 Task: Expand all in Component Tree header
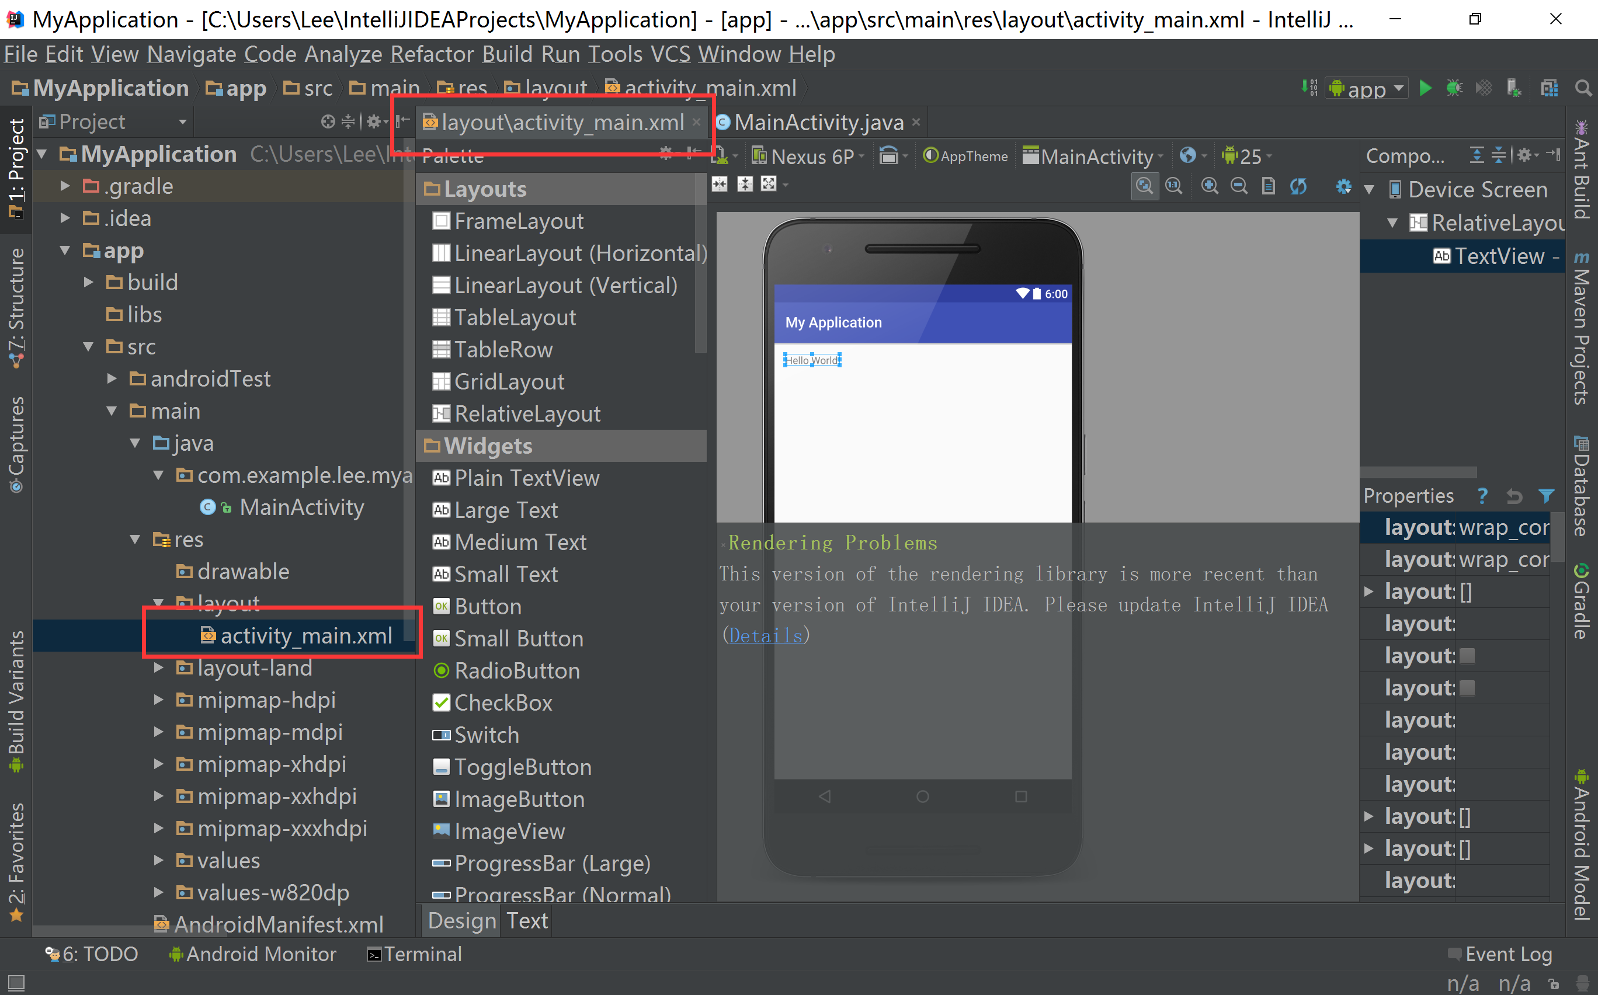tap(1477, 155)
